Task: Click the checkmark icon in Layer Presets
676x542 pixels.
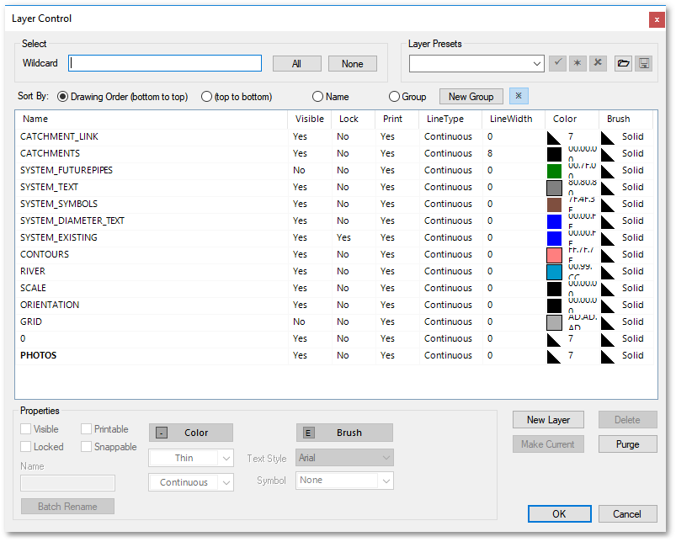Action: (x=557, y=63)
